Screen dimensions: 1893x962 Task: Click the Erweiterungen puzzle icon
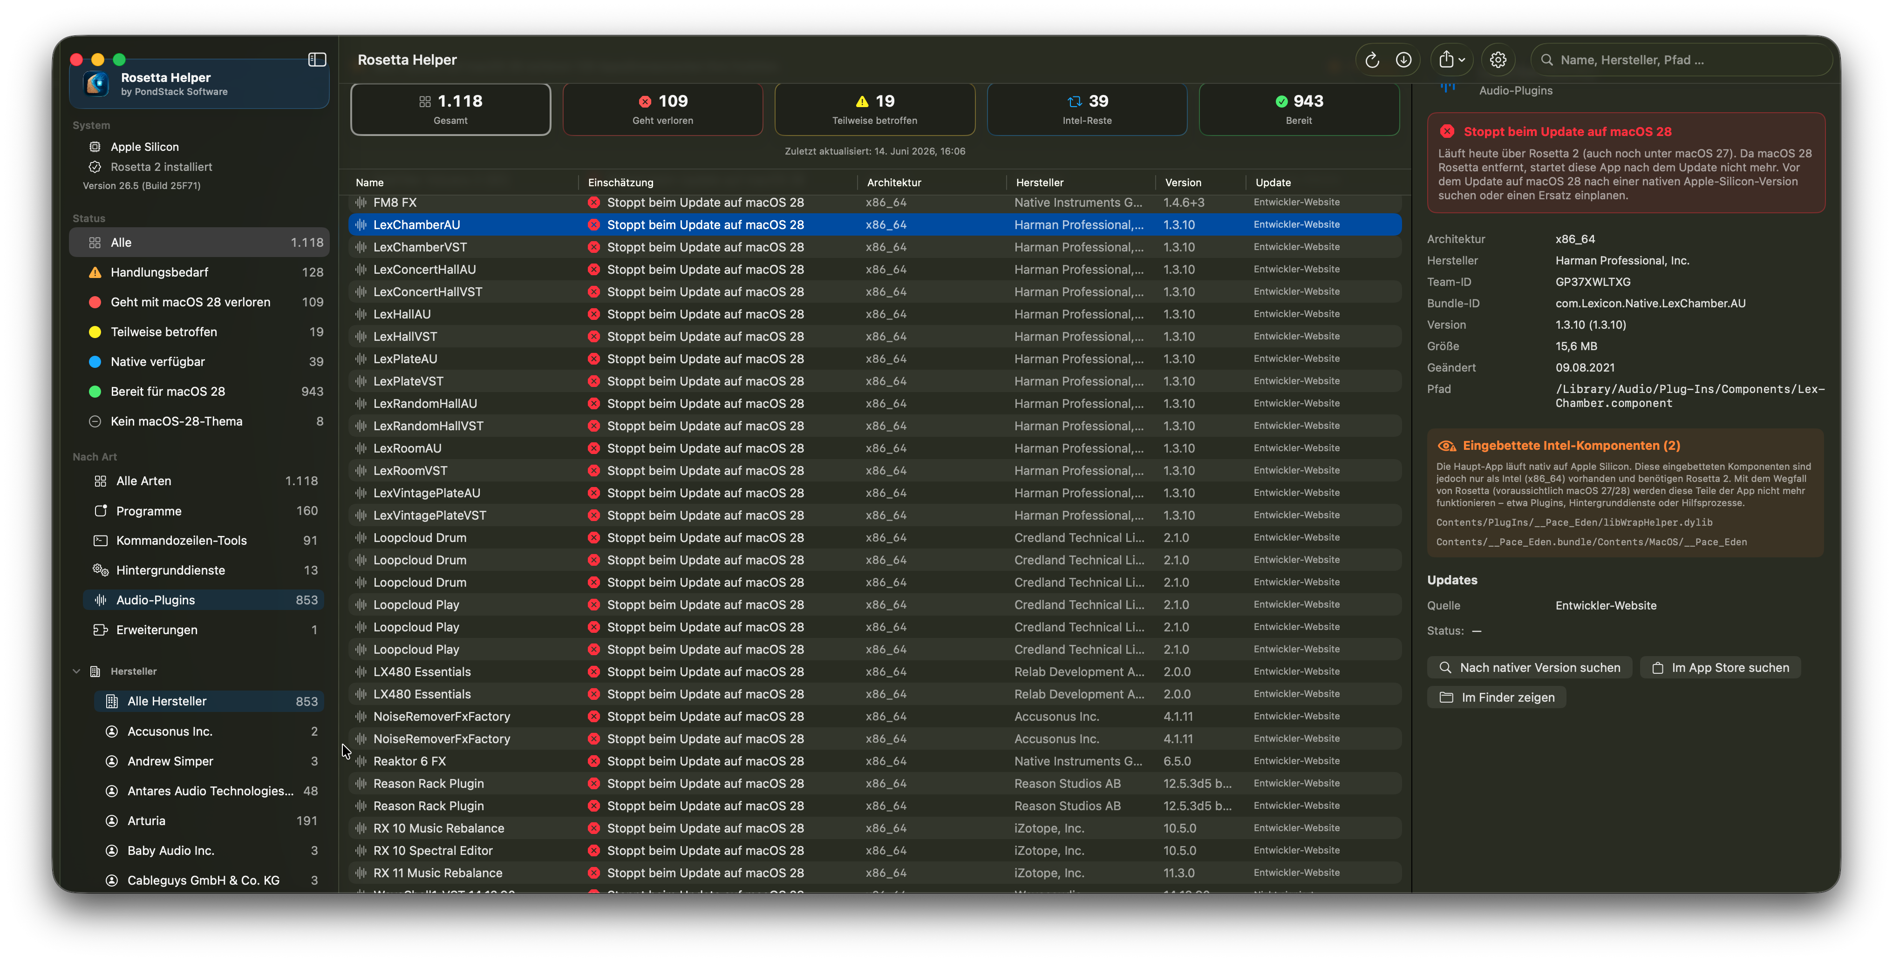[x=101, y=630]
